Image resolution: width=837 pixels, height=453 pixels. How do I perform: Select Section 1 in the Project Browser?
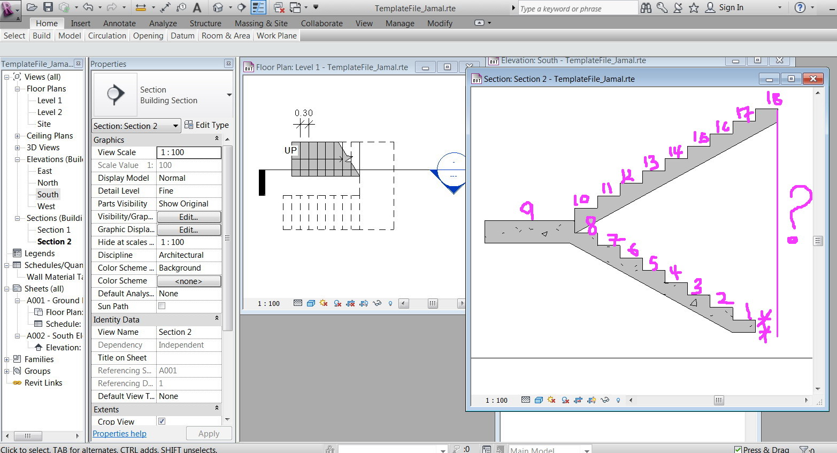point(53,229)
